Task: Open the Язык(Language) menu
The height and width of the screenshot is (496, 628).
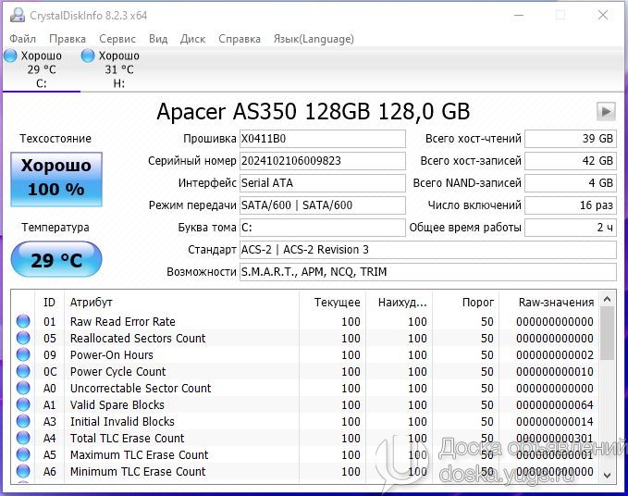Action: pyautogui.click(x=314, y=39)
